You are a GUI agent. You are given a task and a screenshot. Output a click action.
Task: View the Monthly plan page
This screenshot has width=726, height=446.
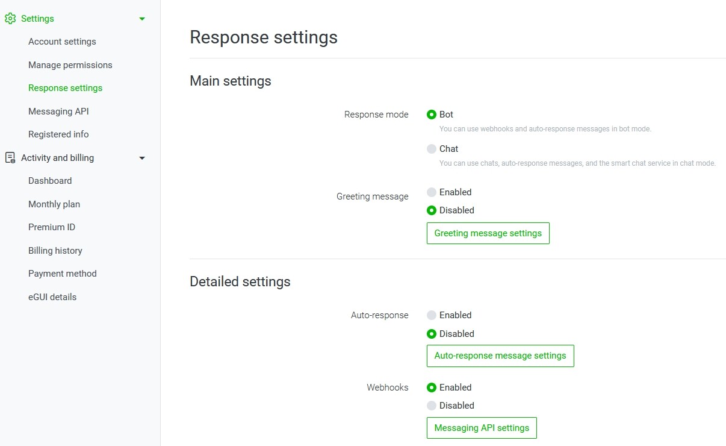pos(54,204)
